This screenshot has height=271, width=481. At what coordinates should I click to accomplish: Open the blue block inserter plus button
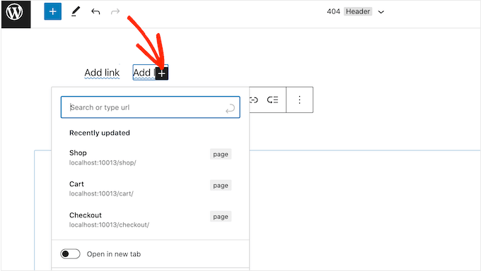[x=53, y=11]
